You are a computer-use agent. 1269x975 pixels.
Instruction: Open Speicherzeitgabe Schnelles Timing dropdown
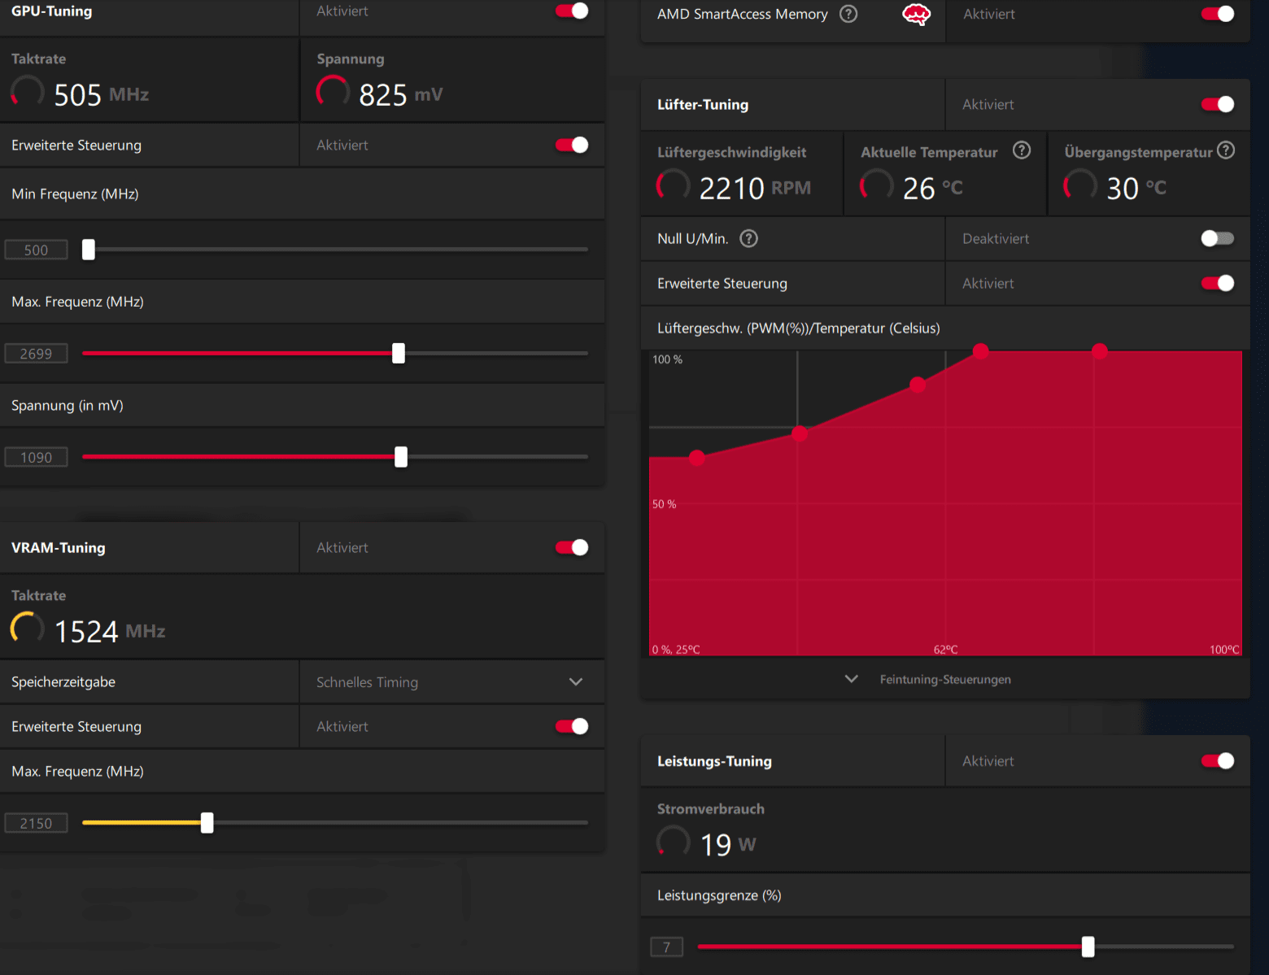[452, 681]
